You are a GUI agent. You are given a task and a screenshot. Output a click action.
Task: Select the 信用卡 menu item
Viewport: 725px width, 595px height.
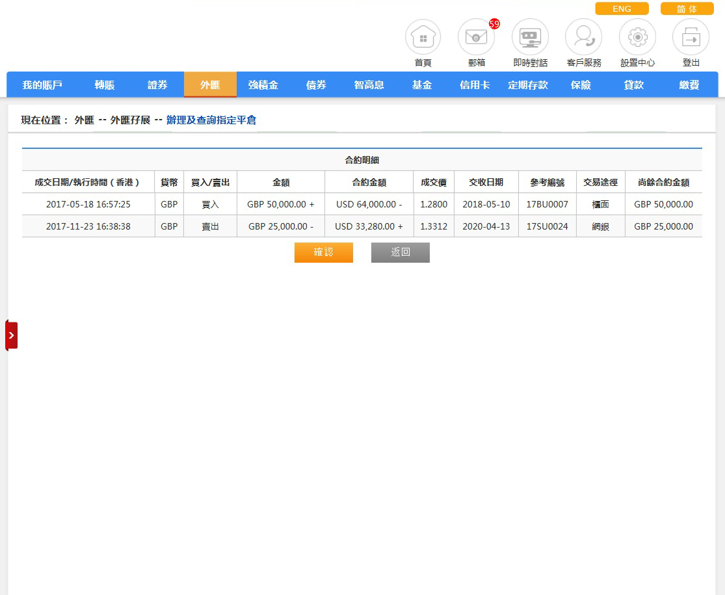tap(475, 85)
